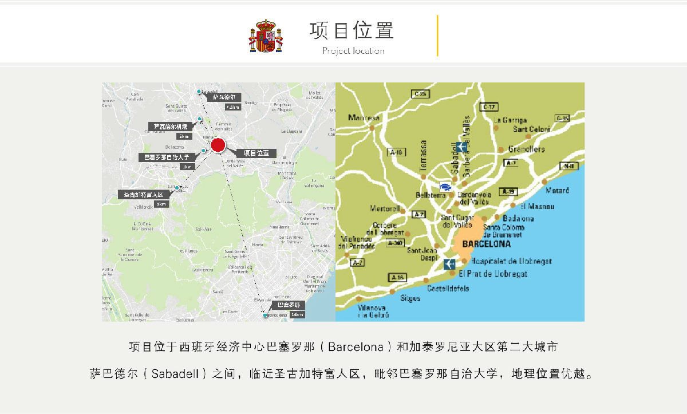Click the A-16 road sign near Sitges

[x=397, y=278]
